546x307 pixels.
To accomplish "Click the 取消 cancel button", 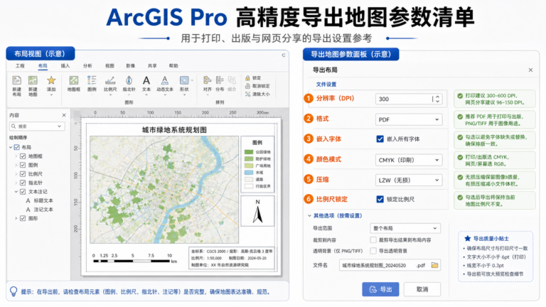I will click(x=422, y=289).
